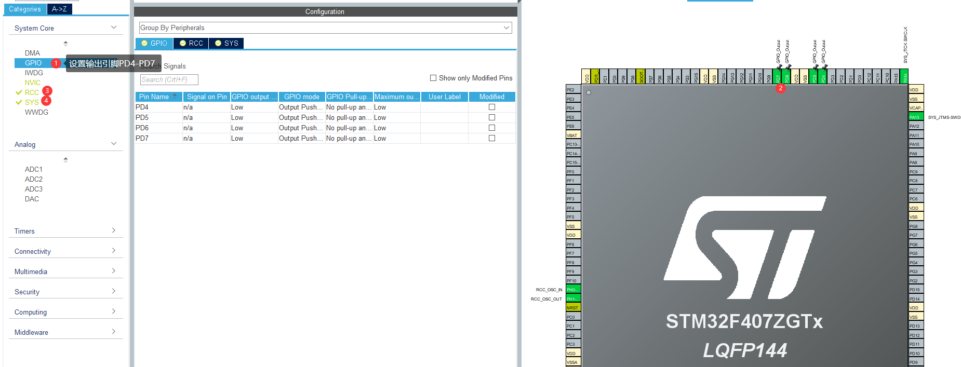Select WWDG in System Core list
This screenshot has width=961, height=367.
click(x=36, y=112)
